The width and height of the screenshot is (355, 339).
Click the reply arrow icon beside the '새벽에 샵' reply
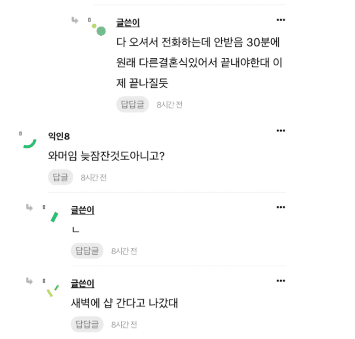pos(29,282)
